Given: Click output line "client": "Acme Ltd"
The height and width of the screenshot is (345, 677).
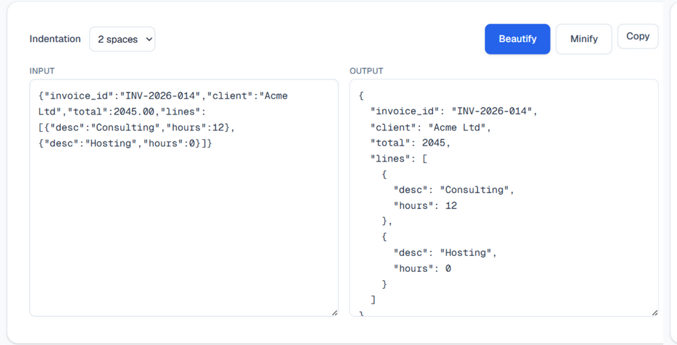Looking at the screenshot, I should tap(430, 127).
